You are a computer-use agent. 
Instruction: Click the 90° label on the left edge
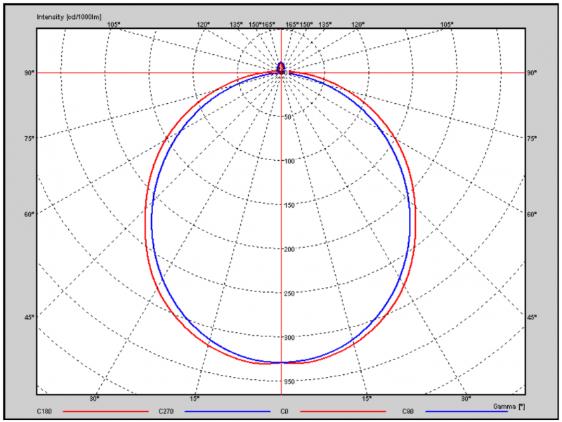click(30, 73)
